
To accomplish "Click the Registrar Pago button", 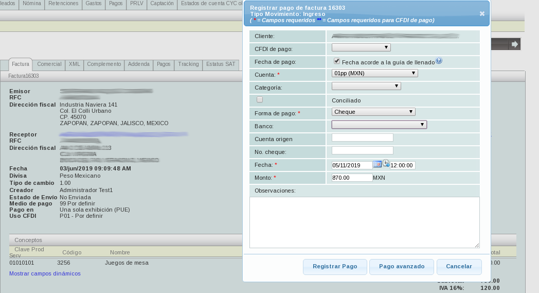I will pyautogui.click(x=335, y=267).
